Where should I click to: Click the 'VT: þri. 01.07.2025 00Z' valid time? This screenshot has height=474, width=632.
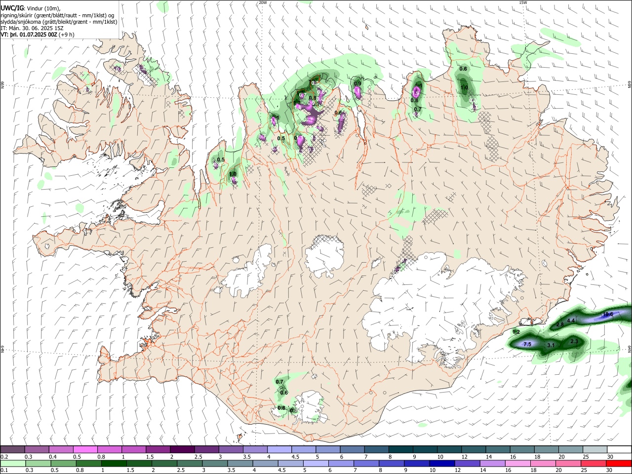(x=29, y=35)
